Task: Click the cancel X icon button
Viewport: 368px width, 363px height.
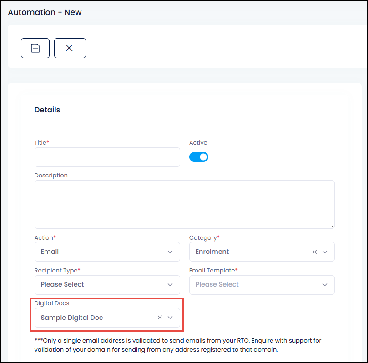Action: (70, 48)
